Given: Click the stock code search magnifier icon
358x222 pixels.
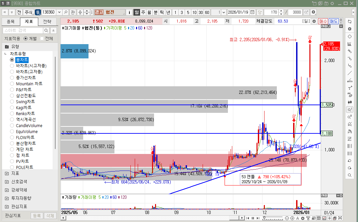Looking at the screenshot, I should coord(66,12).
